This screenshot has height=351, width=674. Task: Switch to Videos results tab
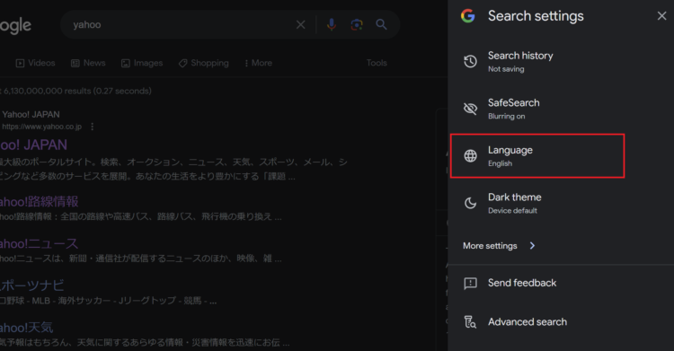[x=36, y=63]
